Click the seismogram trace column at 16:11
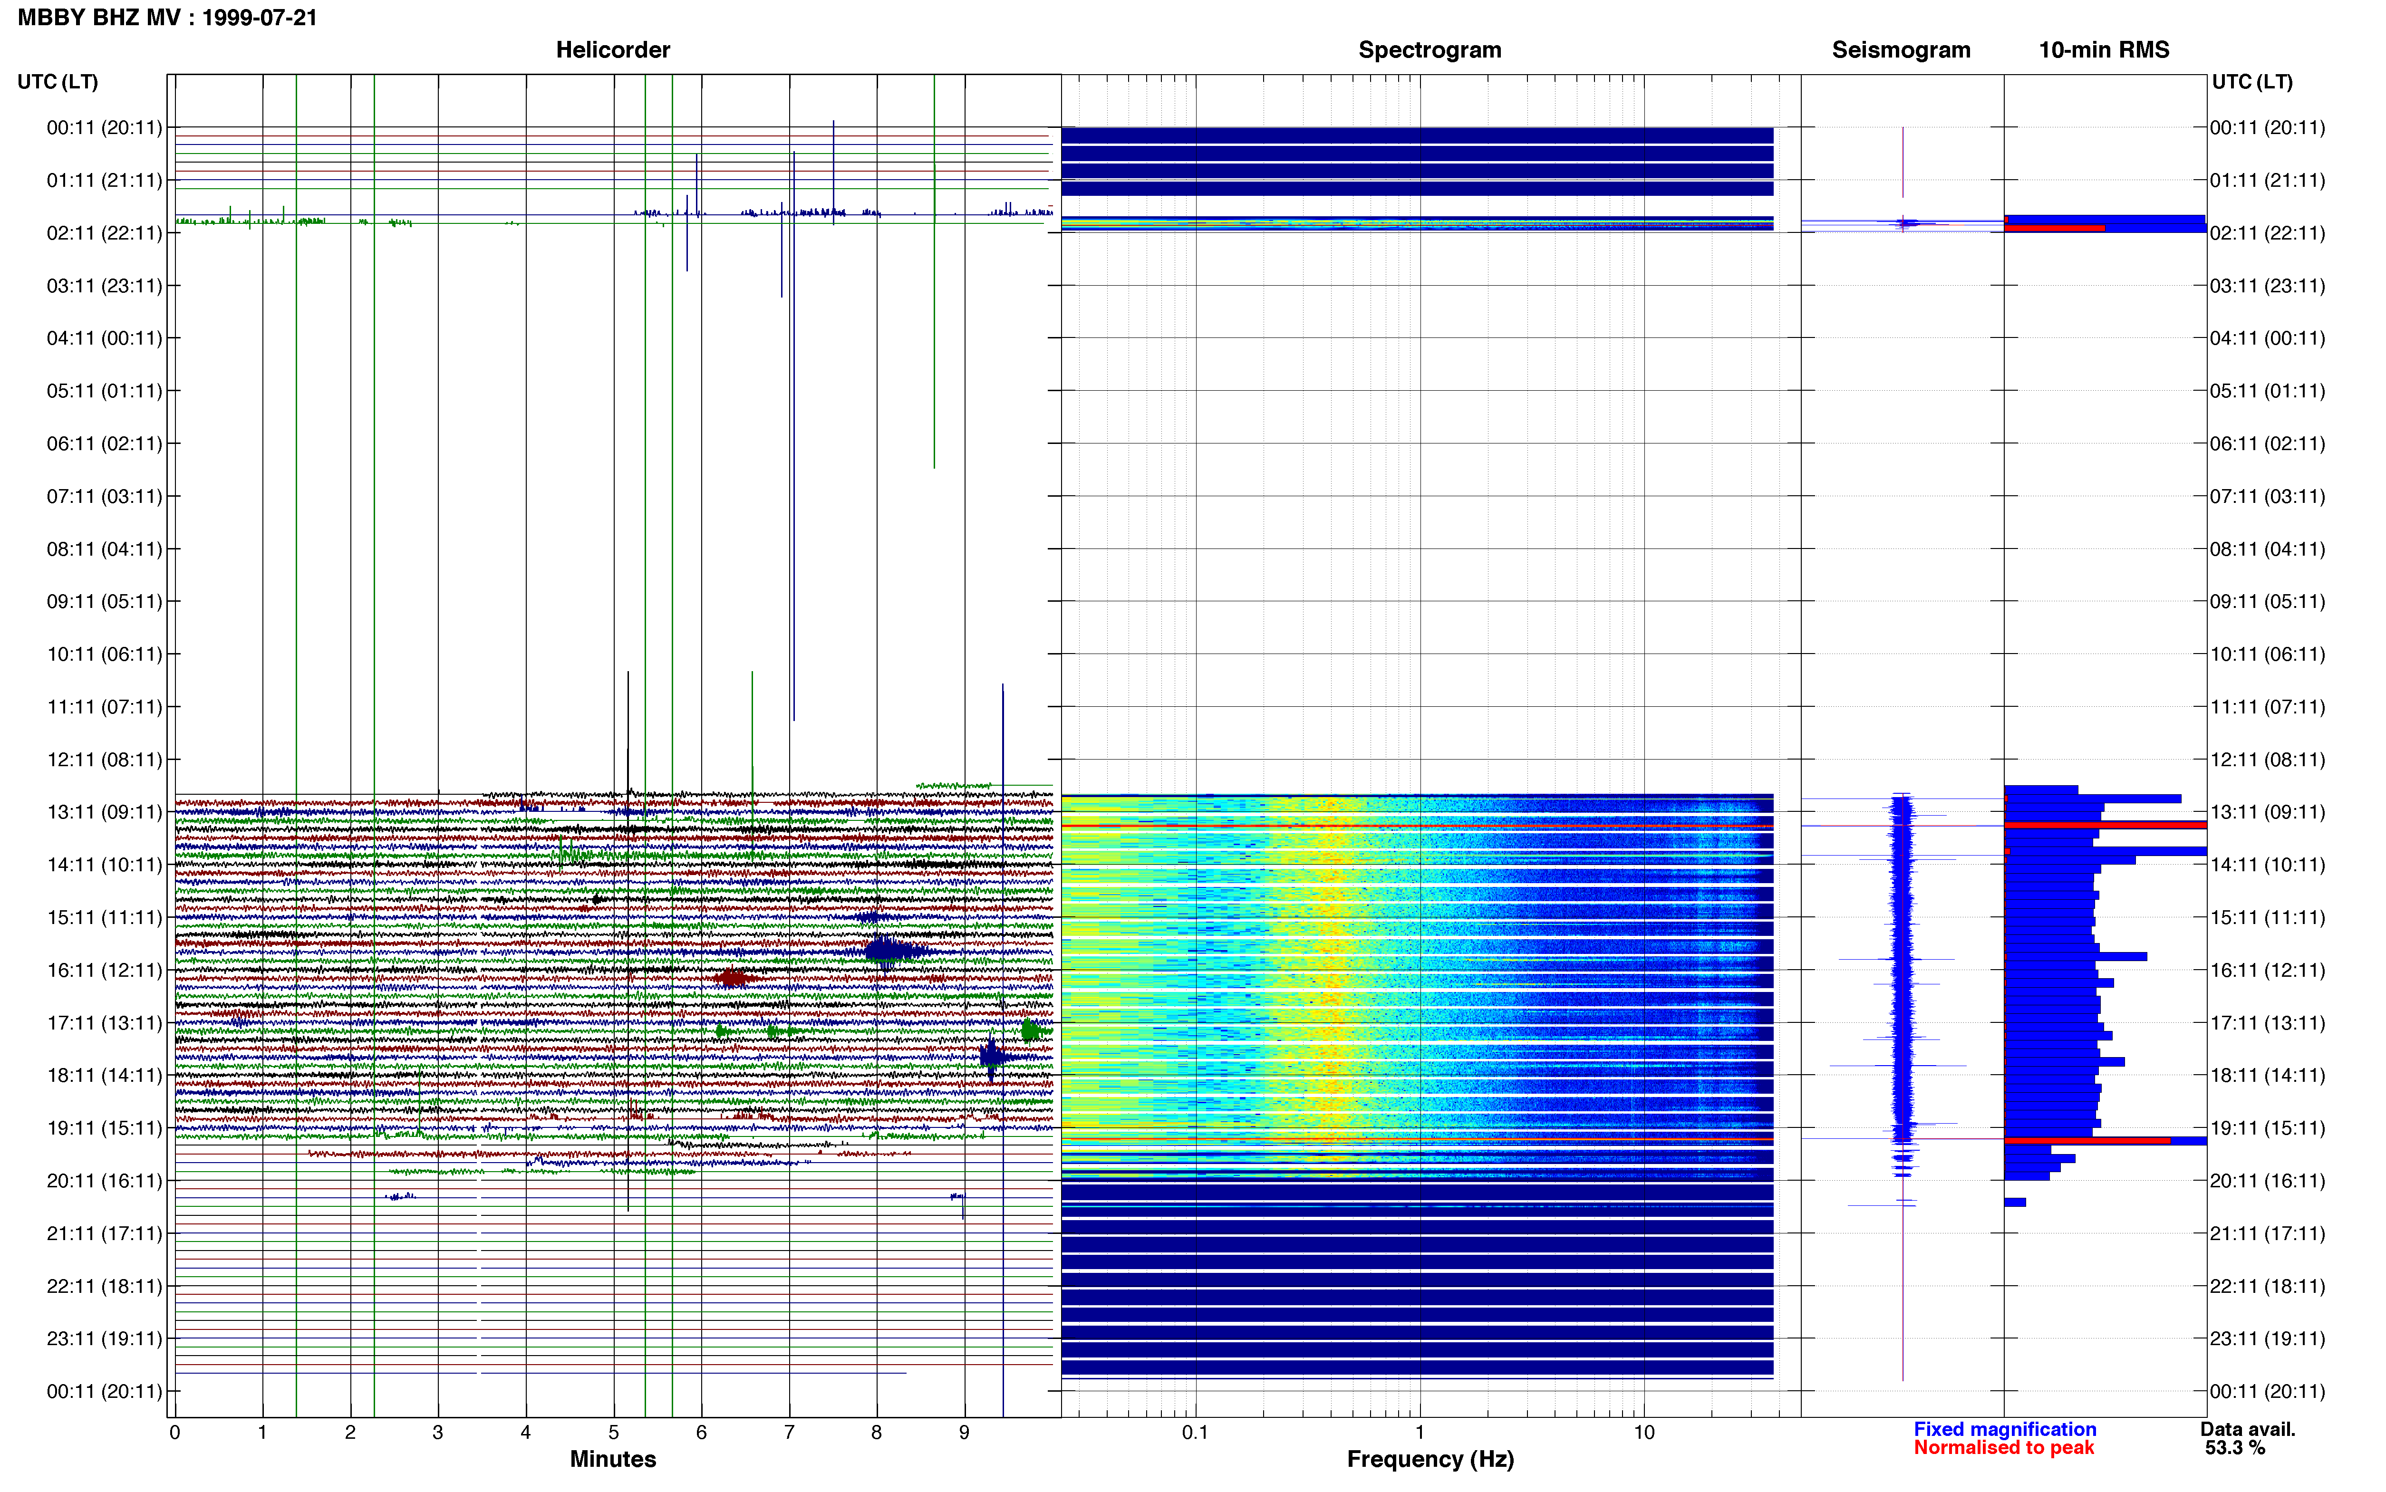The width and height of the screenshot is (2386, 1492). [1903, 970]
